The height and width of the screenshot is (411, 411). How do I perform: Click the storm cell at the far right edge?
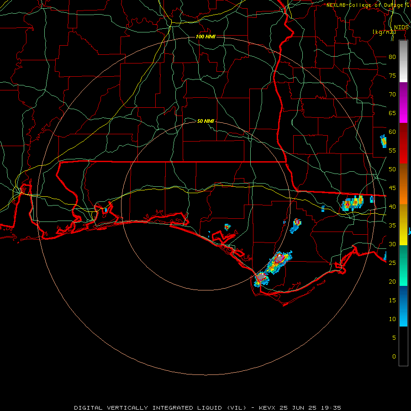coord(383,141)
